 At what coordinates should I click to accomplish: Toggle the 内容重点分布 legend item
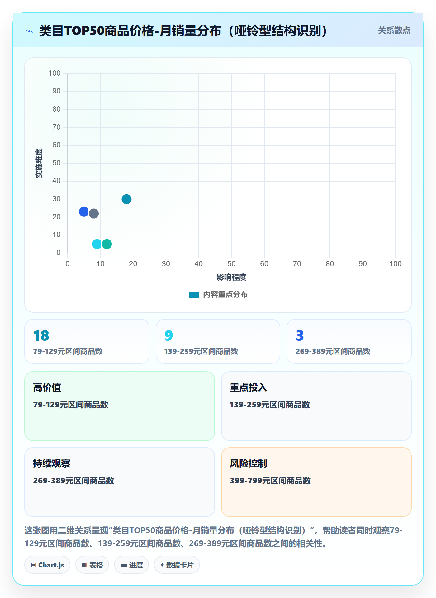pos(218,294)
